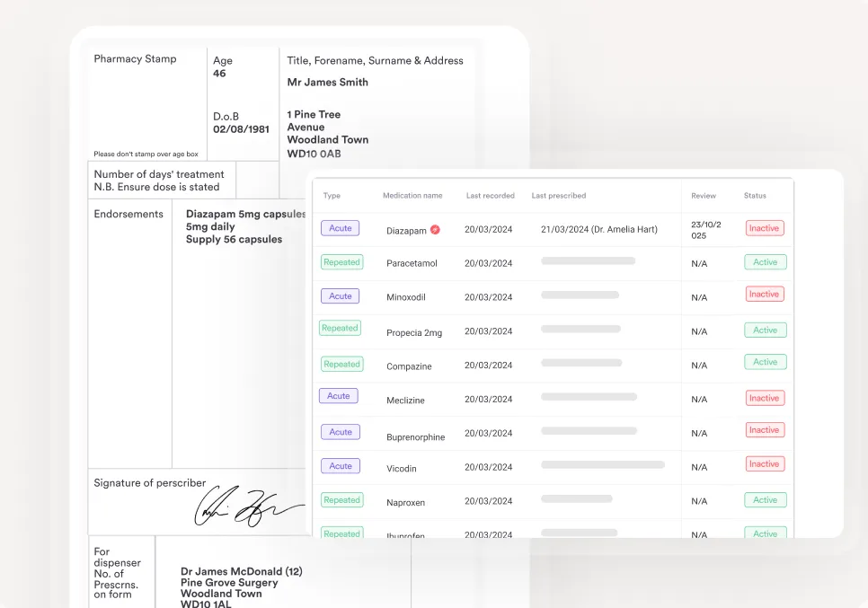Select the Type column header
This screenshot has width=868, height=608.
point(332,195)
